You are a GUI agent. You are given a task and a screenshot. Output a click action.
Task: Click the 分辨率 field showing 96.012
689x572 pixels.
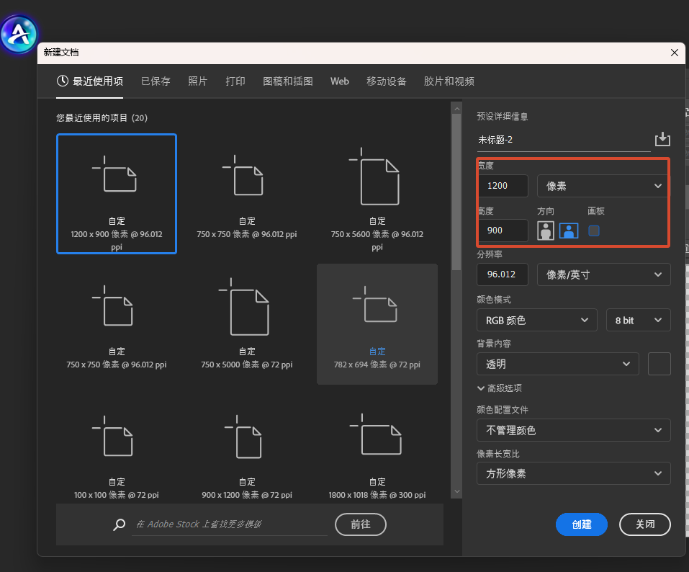click(503, 274)
